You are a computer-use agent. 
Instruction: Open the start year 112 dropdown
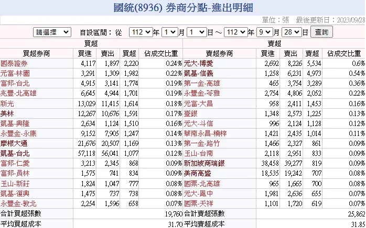[x=141, y=32]
